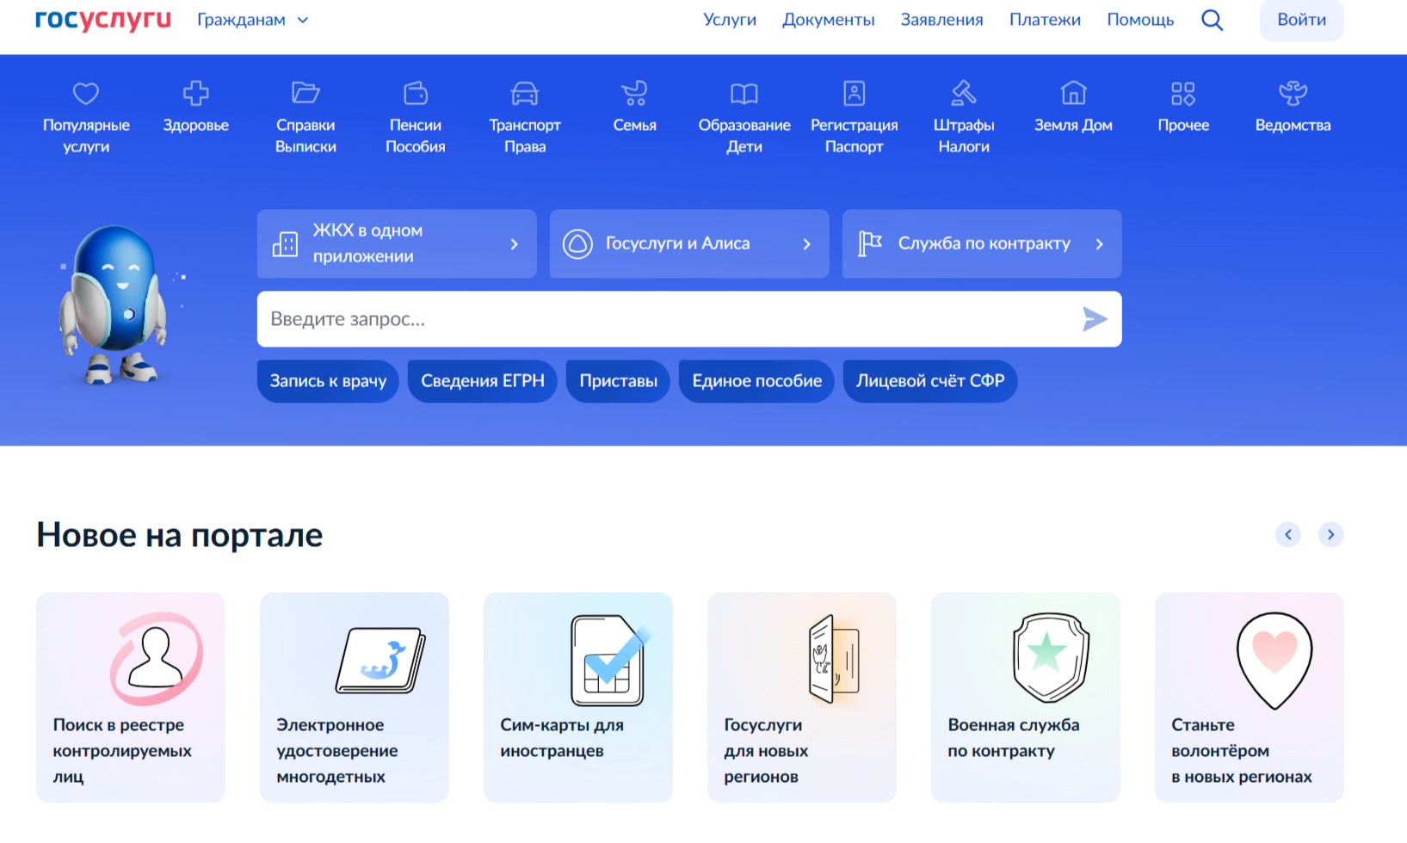The height and width of the screenshot is (843, 1407).
Task: Select the Ведомства eagle icon
Action: [1293, 93]
